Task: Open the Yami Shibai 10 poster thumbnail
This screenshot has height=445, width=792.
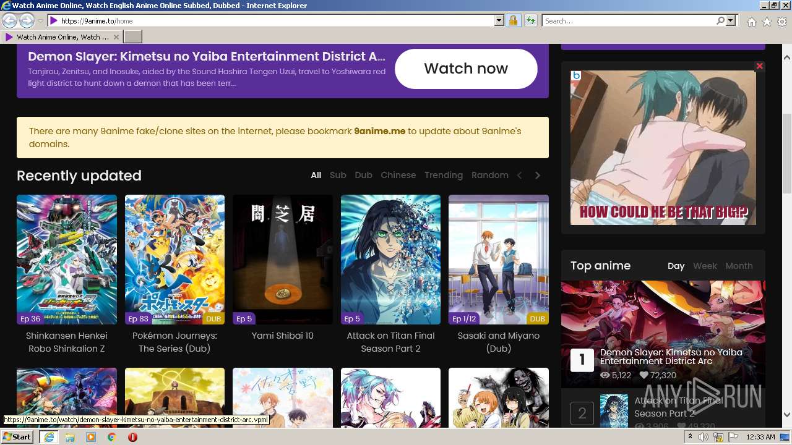Action: tap(283, 260)
